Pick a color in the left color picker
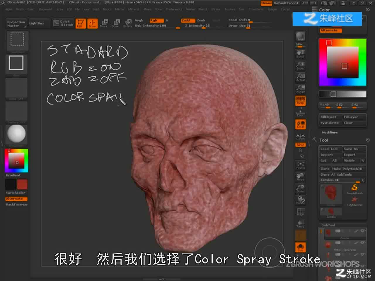375x281 pixels. tap(16, 160)
